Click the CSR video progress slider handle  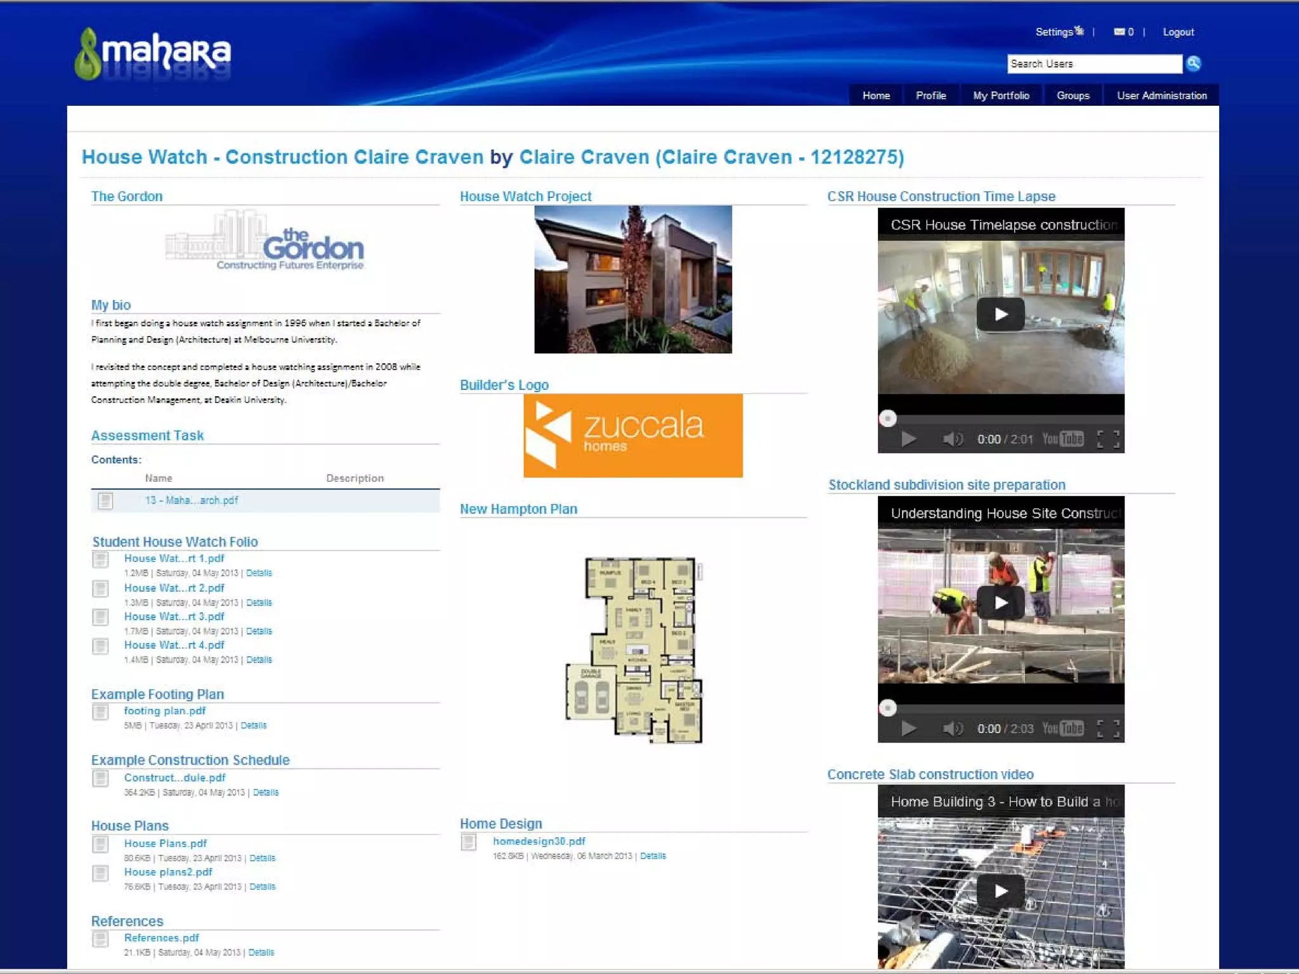(x=887, y=418)
